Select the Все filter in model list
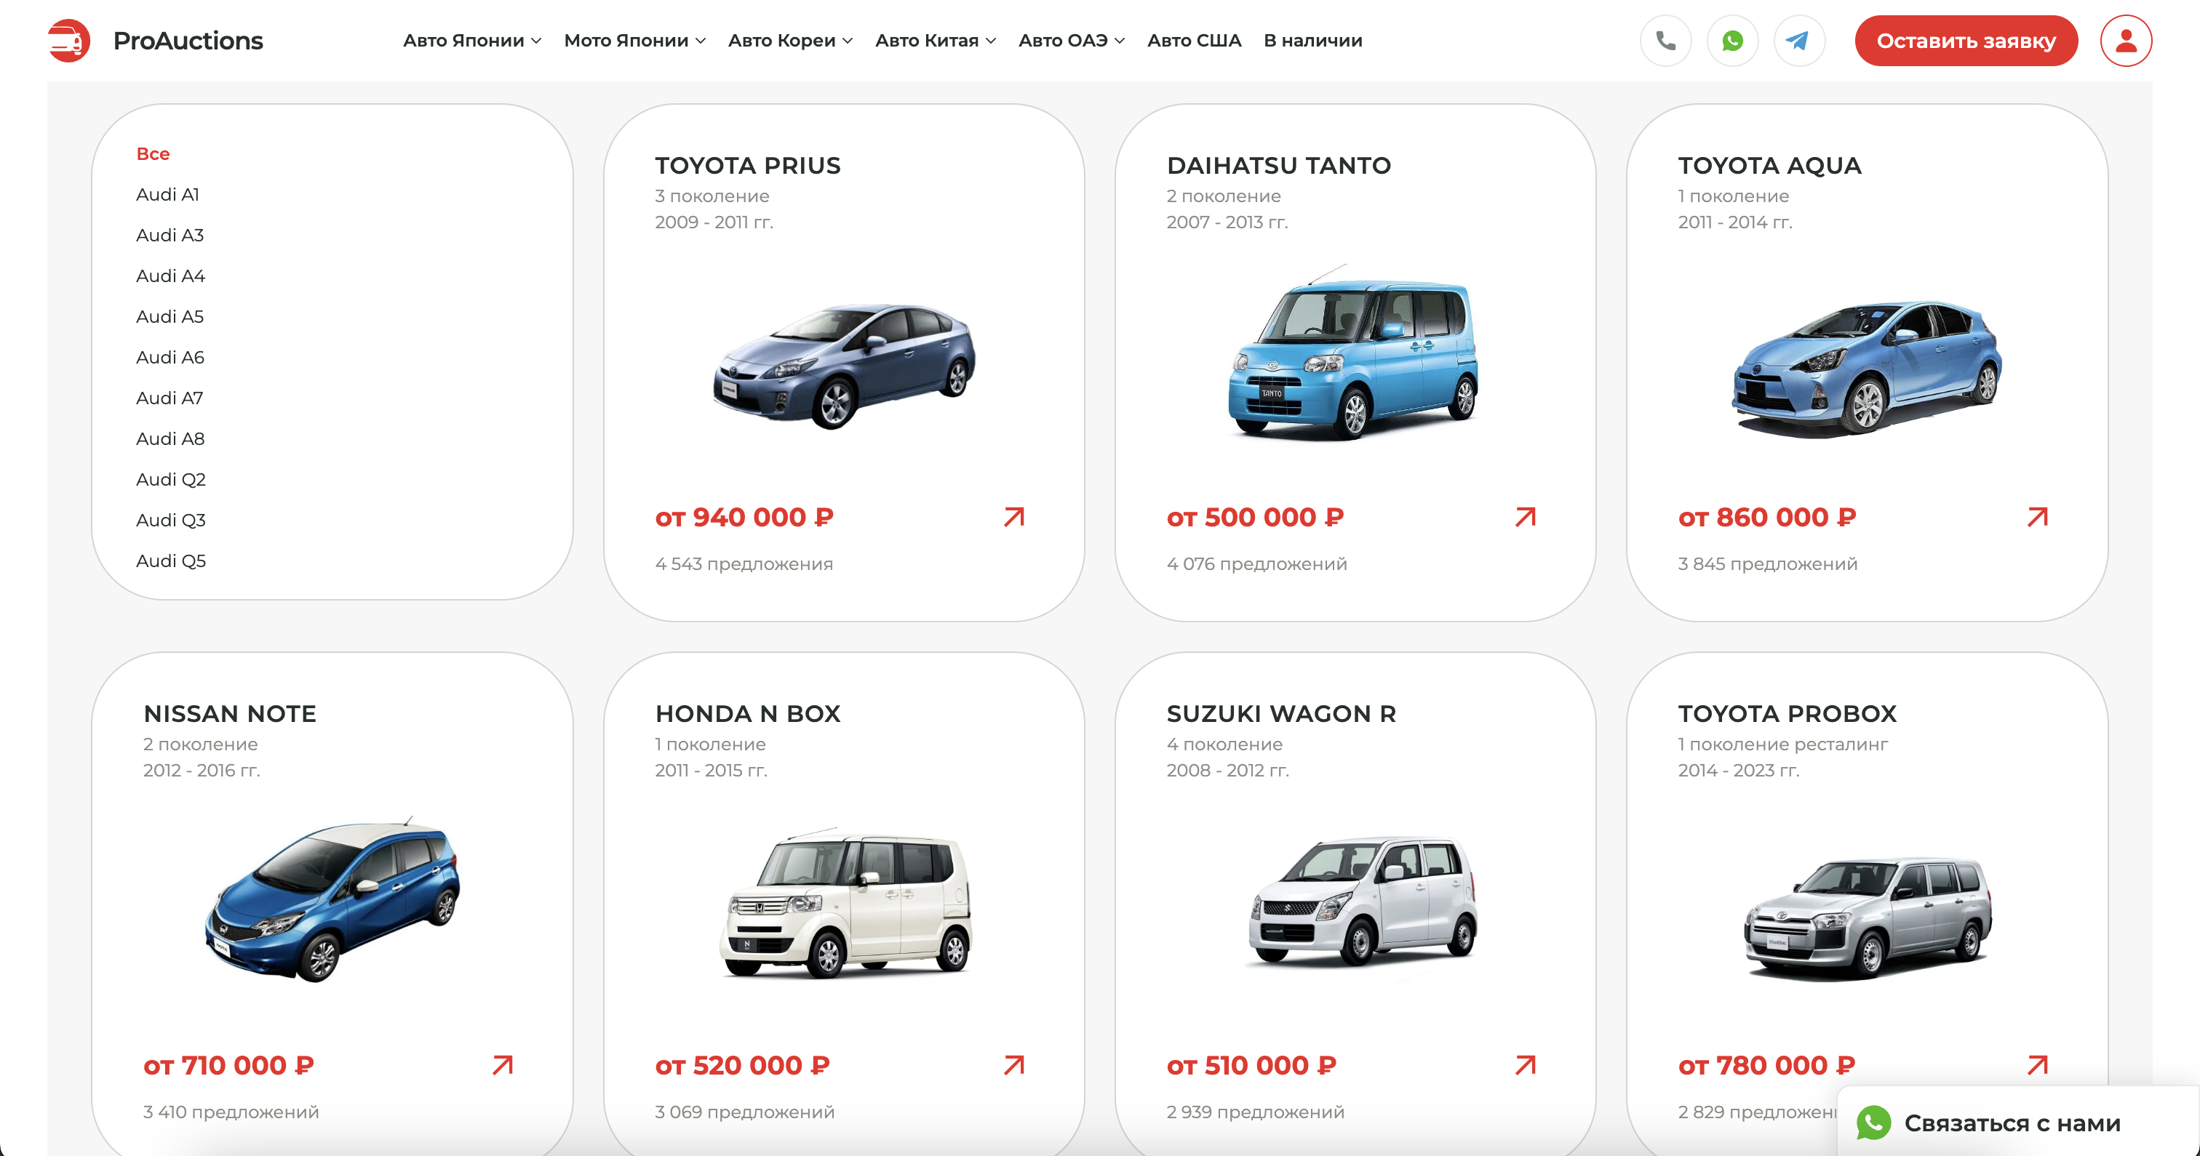 click(x=153, y=153)
